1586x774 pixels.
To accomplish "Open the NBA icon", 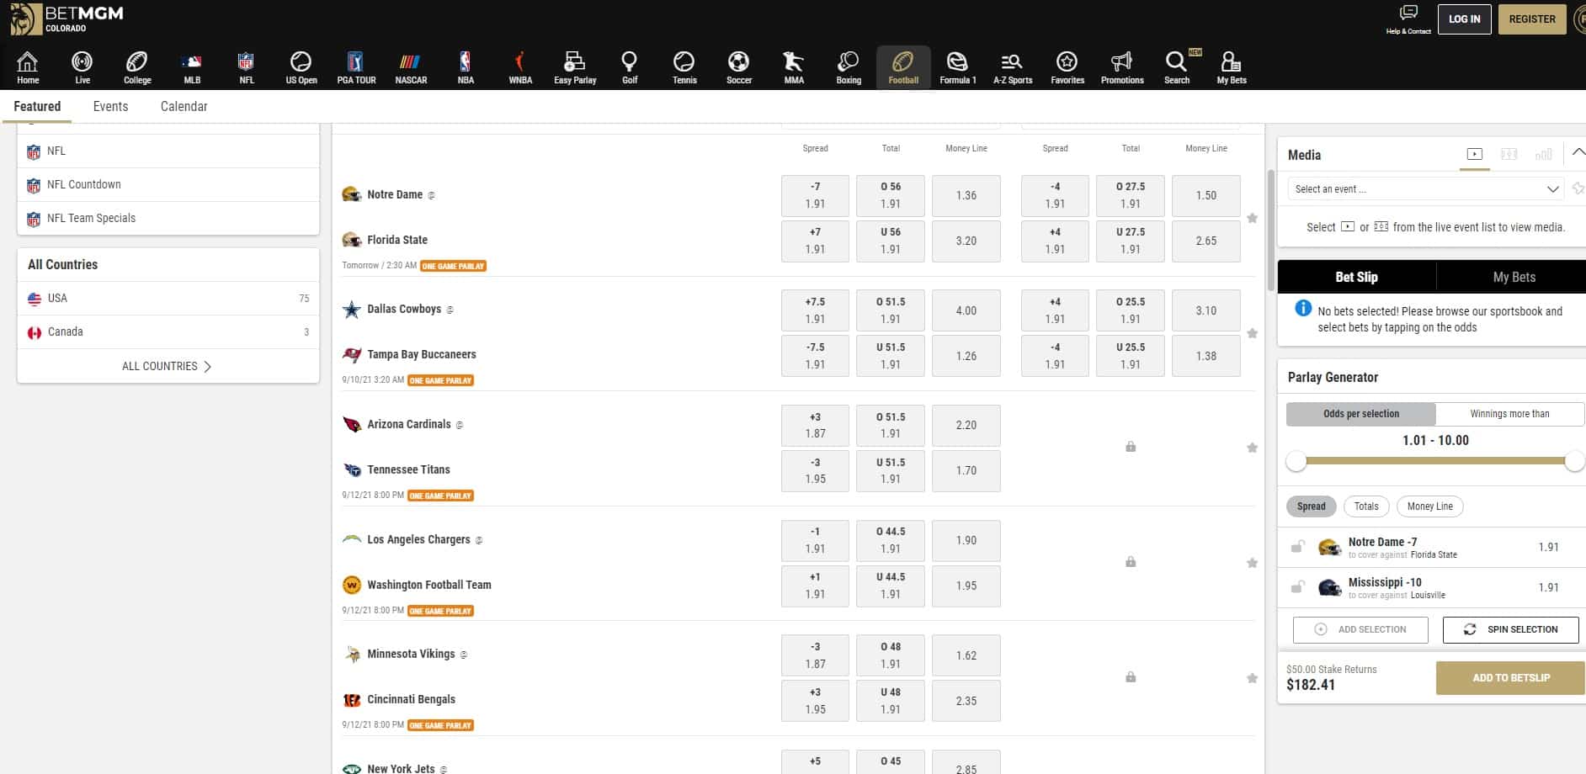I will [x=466, y=67].
